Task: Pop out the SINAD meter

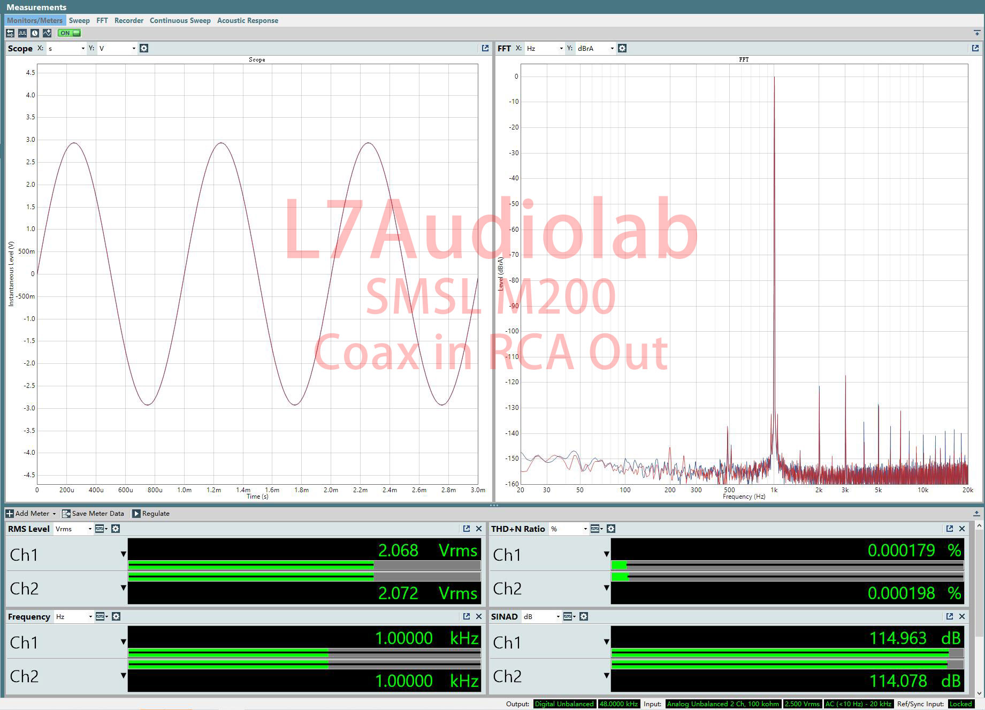Action: point(950,616)
